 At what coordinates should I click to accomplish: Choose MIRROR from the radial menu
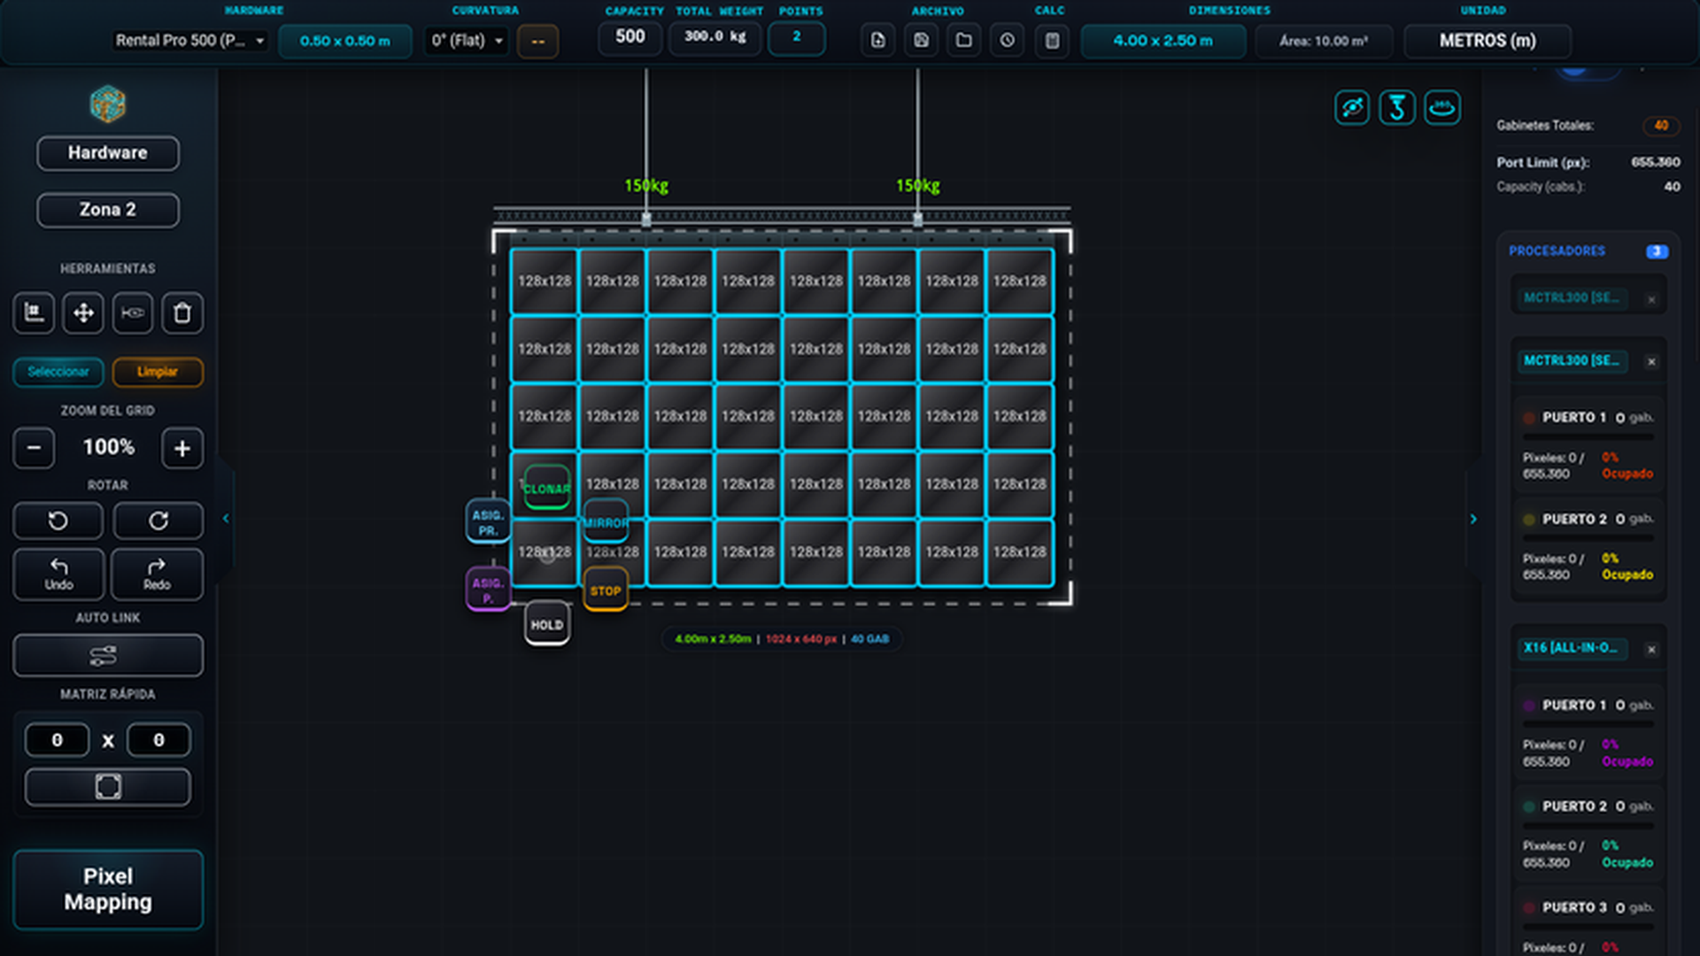tap(606, 522)
